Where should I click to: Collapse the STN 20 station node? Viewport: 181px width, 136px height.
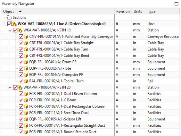pos(10,88)
